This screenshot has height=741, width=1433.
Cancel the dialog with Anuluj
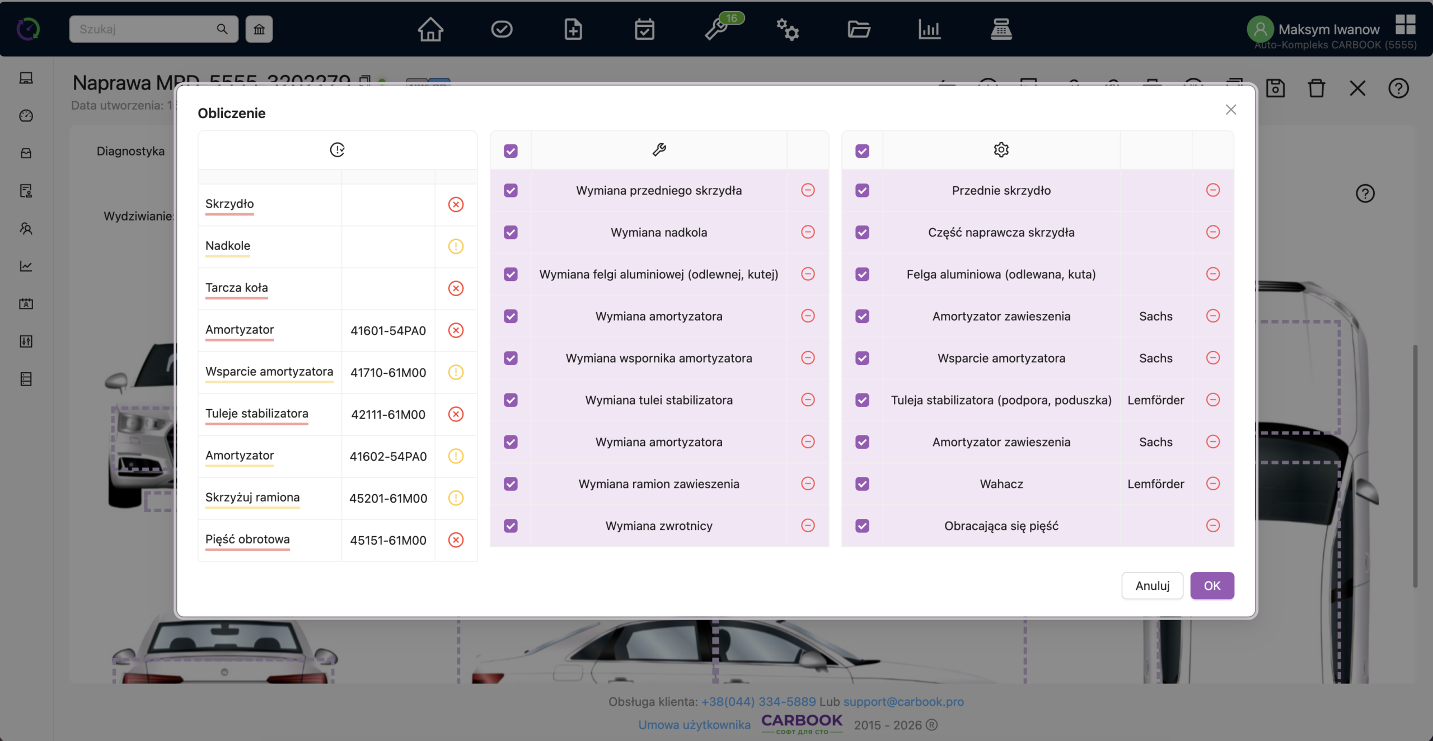pos(1152,585)
